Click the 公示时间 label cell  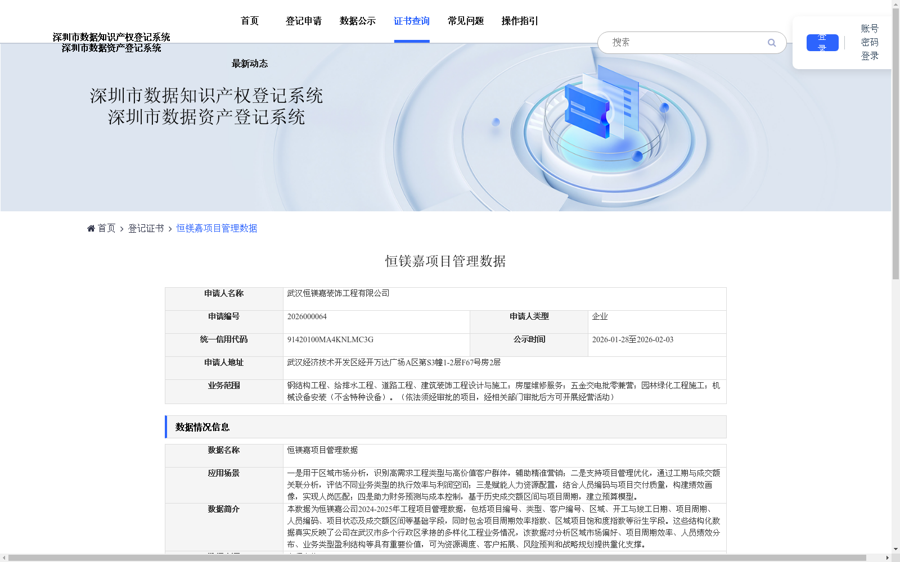pyautogui.click(x=529, y=345)
